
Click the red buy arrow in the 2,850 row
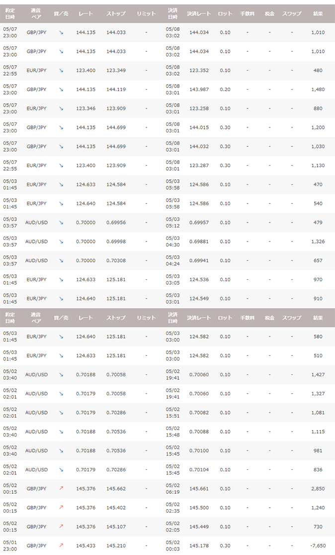tap(61, 488)
